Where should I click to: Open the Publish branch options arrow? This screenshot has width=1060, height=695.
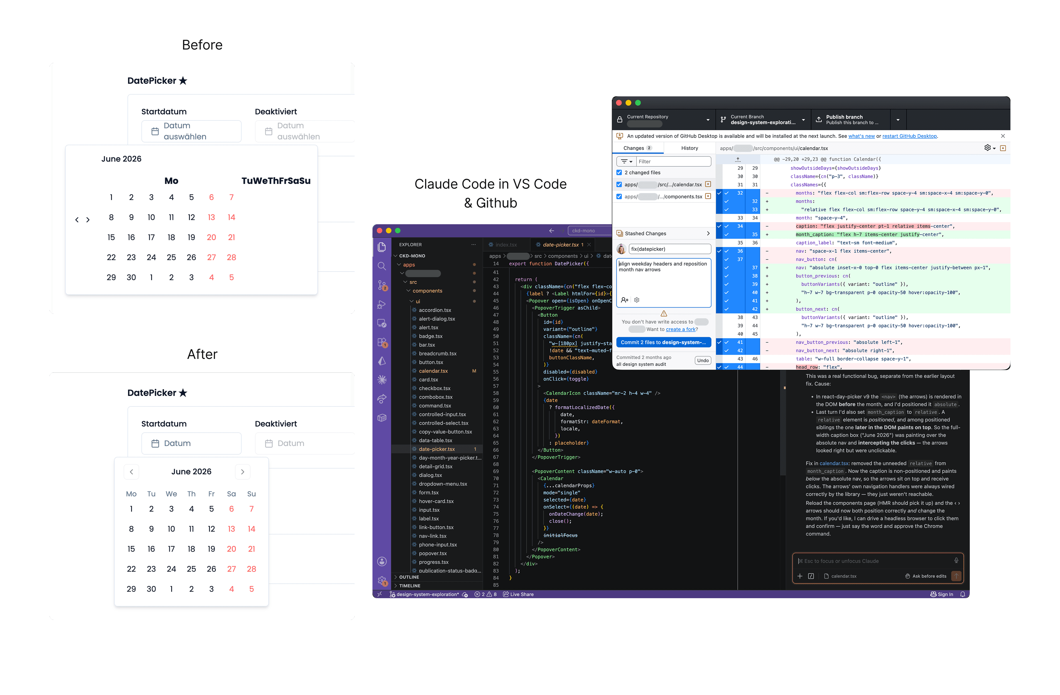tap(898, 120)
